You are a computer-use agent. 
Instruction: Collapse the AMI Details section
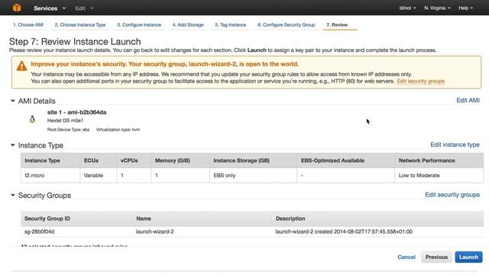point(12,101)
